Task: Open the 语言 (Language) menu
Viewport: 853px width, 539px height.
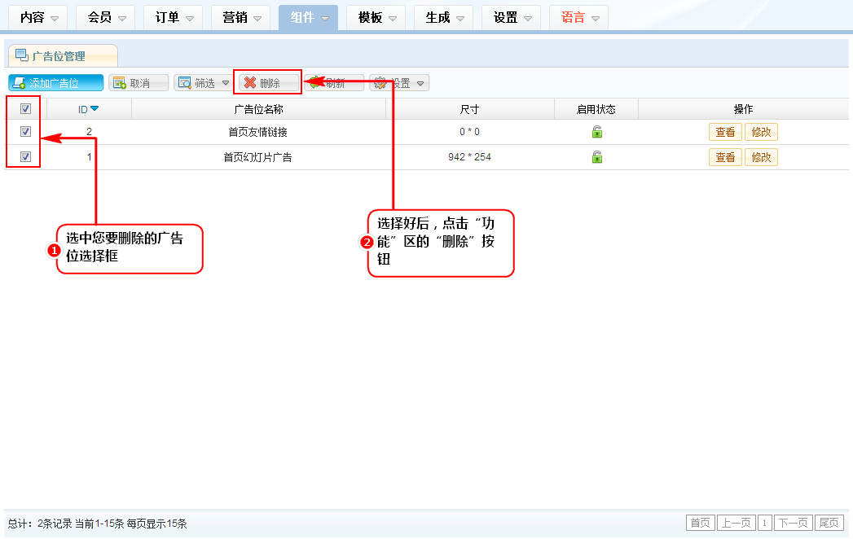Action: point(578,17)
